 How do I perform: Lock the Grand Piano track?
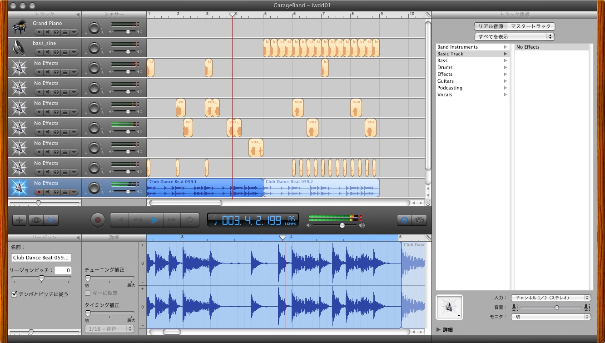65,32
